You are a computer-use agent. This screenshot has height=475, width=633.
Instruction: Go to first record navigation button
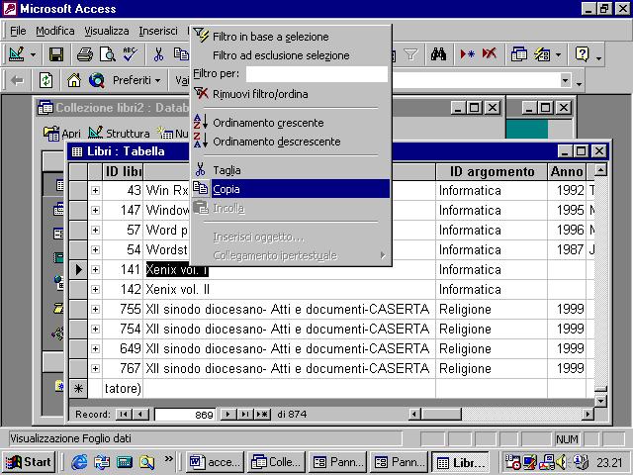124,415
